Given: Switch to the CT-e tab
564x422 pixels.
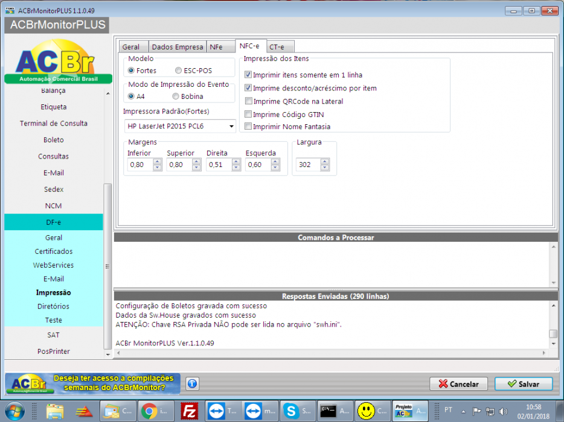Looking at the screenshot, I should [x=280, y=46].
